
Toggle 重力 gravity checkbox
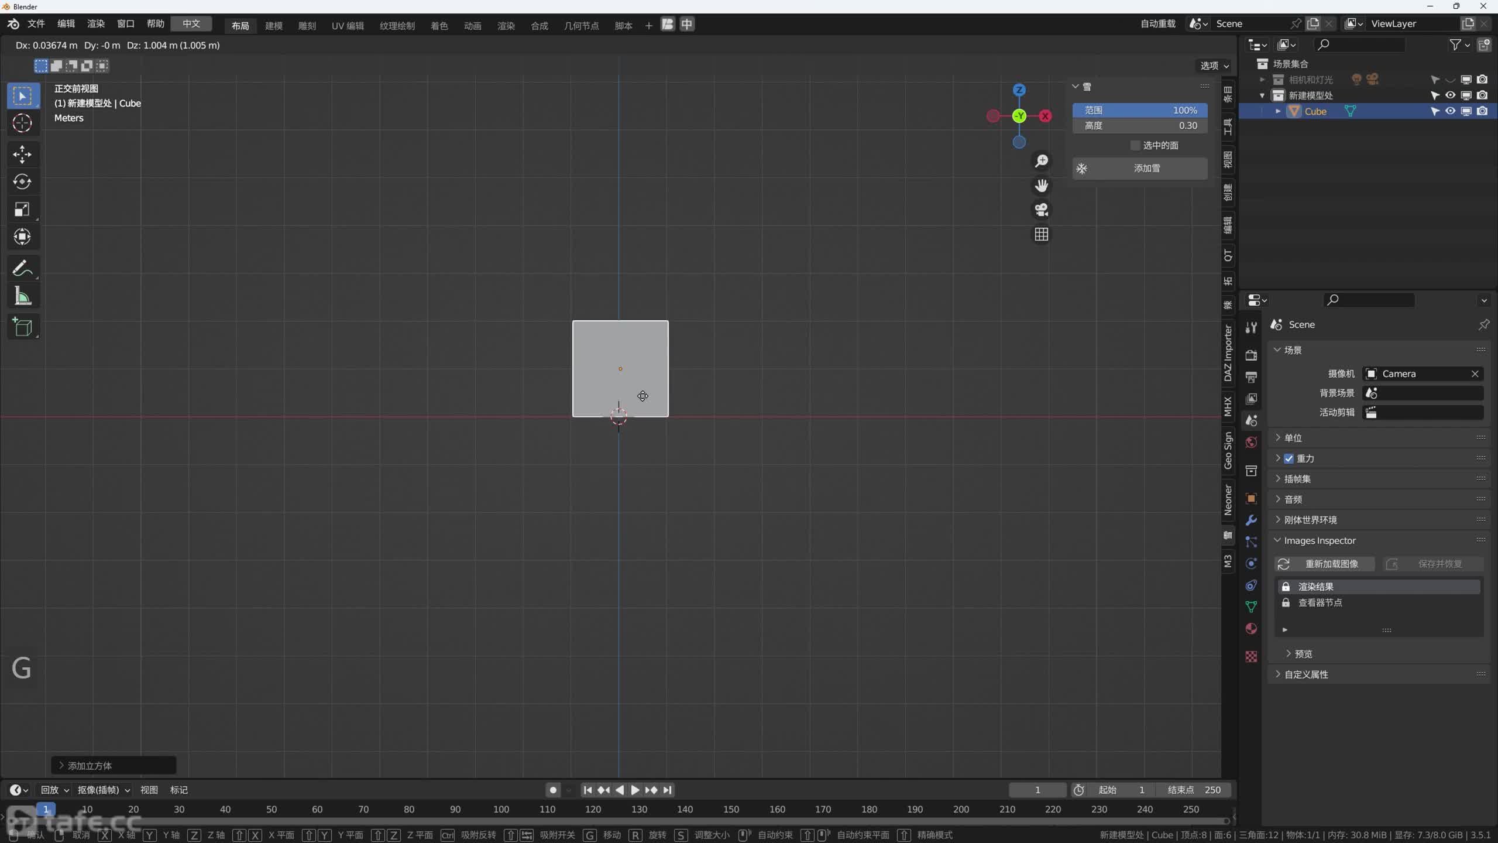coord(1289,458)
